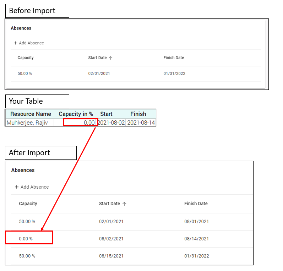Click the Start Date sort arrow in After Import
This screenshot has height=271, width=283.
pos(124,204)
